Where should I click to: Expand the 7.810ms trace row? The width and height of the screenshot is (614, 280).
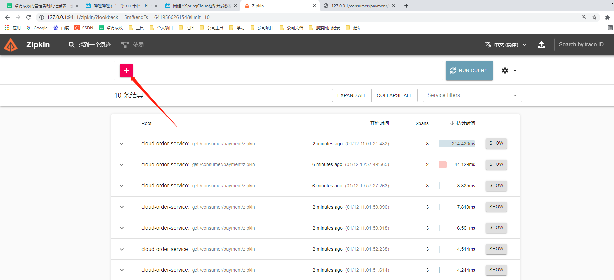122,207
